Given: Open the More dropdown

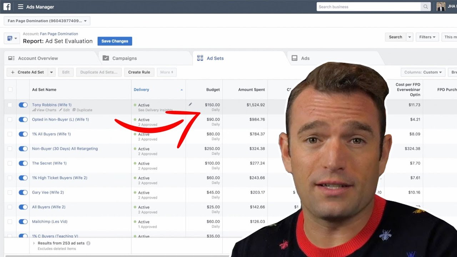Looking at the screenshot, I should point(167,72).
